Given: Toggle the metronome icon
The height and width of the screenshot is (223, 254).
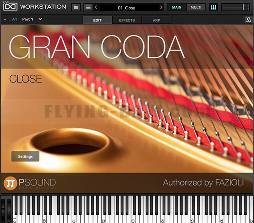Looking at the screenshot, I should click(248, 20).
